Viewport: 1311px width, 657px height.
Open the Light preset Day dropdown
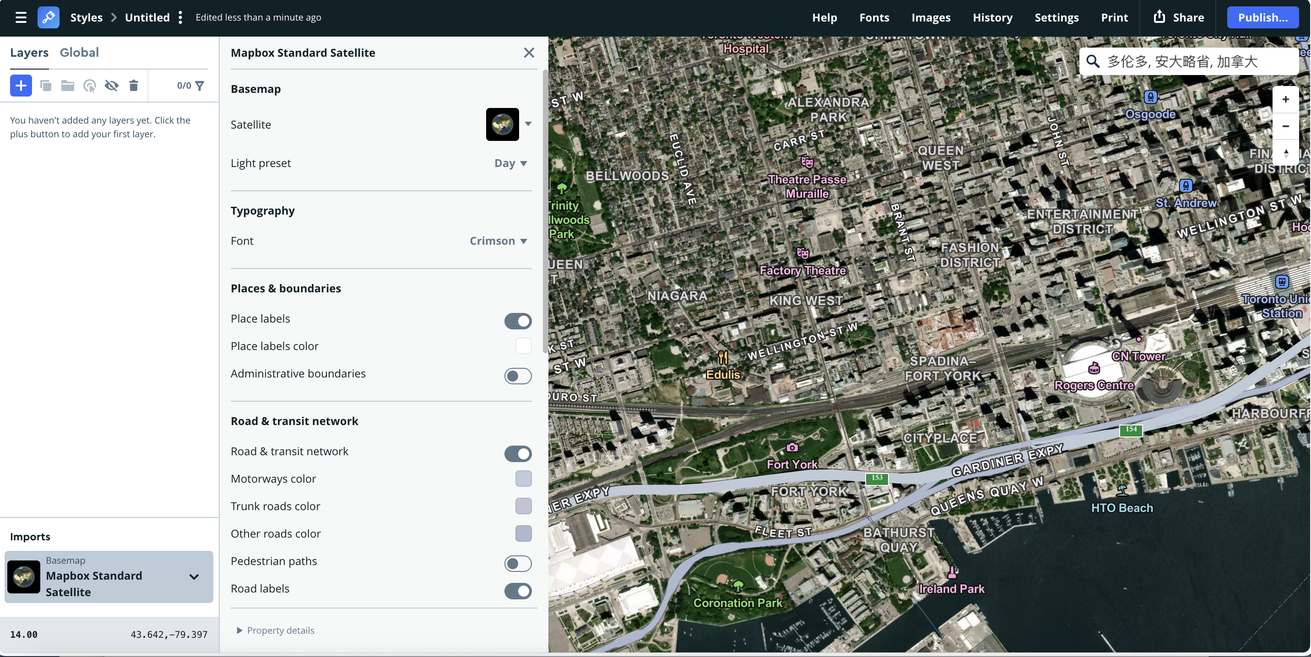point(510,163)
